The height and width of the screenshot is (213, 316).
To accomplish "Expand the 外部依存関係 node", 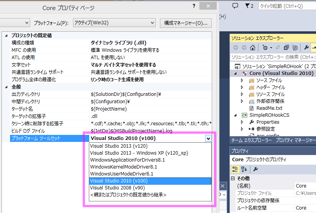I will point(242,101).
